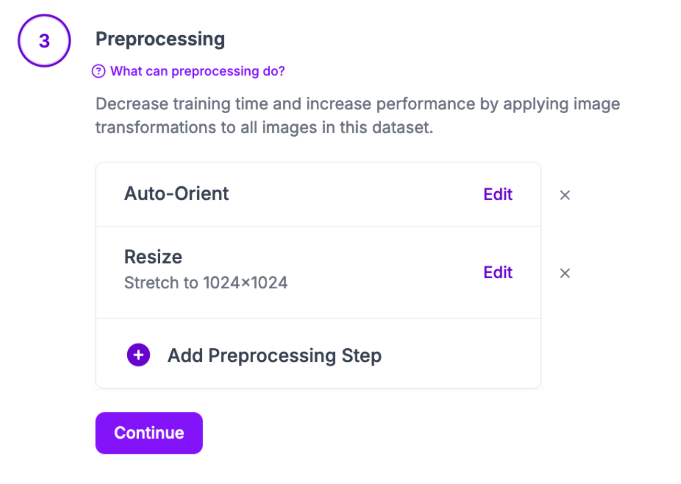The width and height of the screenshot is (681, 484).
Task: Delete the Resize step with its X
Action: [565, 273]
